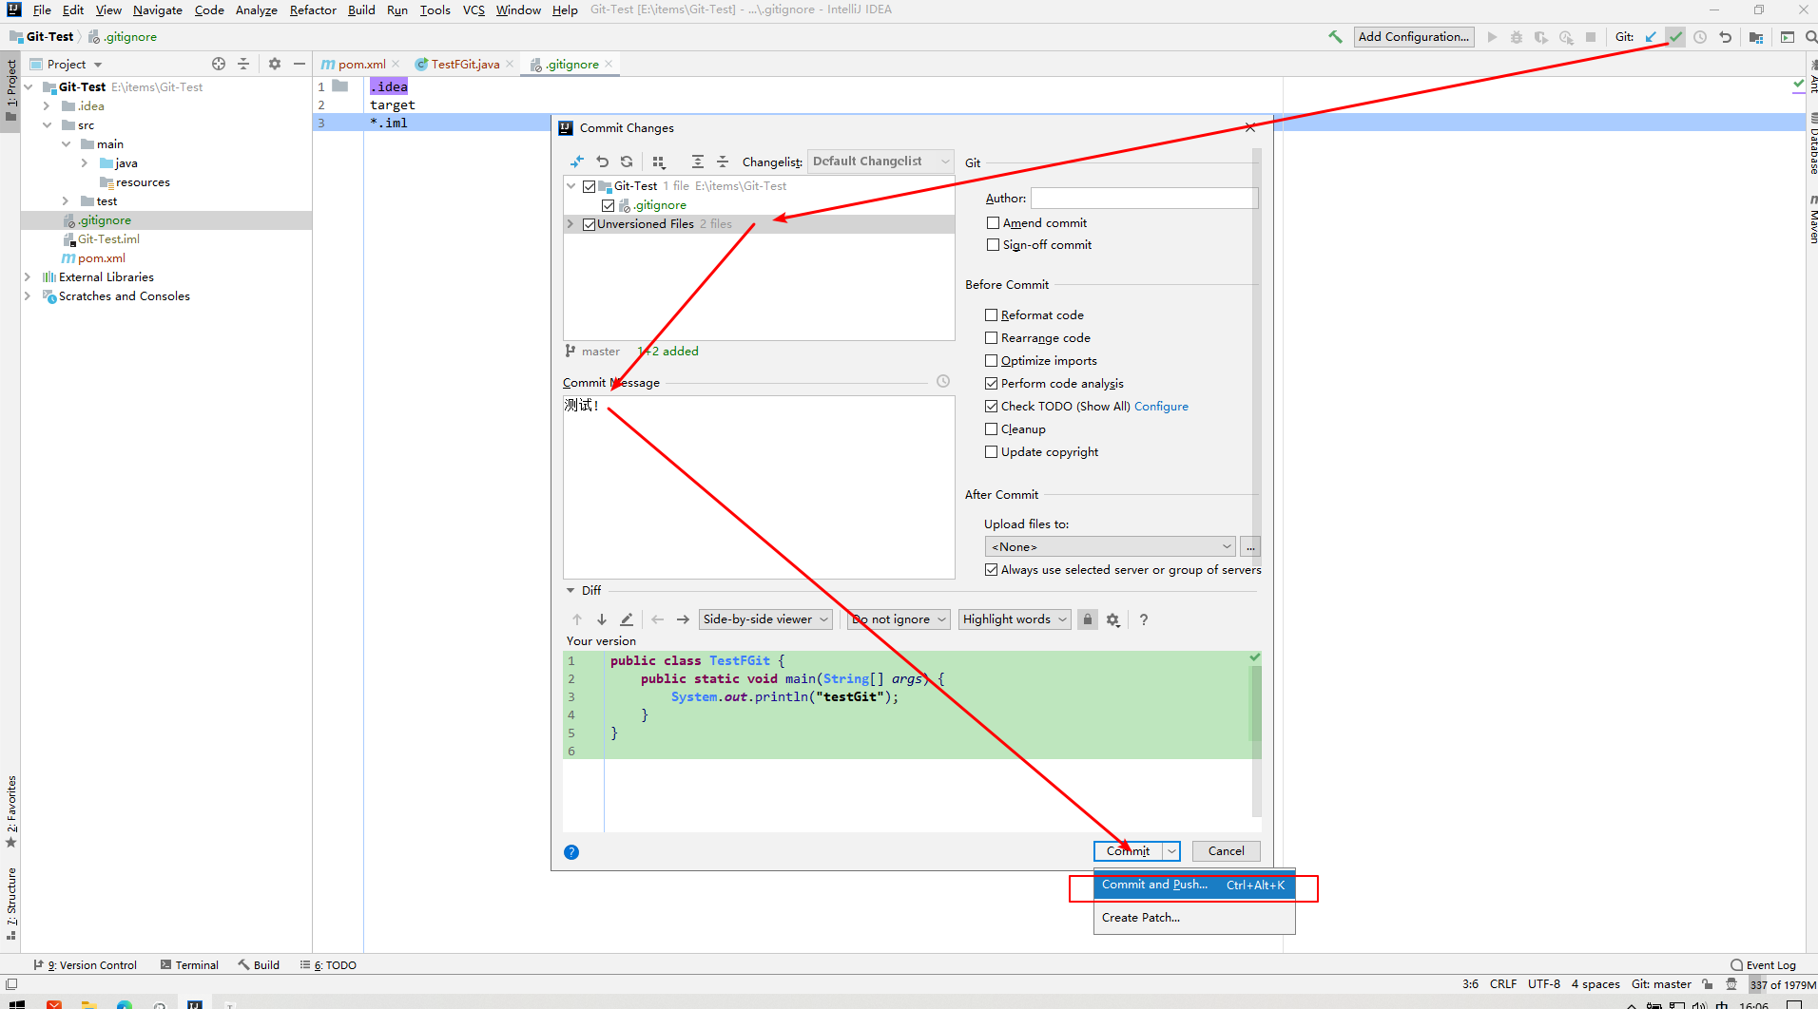Select Create Patch menu entry
1818x1009 pixels.
point(1194,918)
